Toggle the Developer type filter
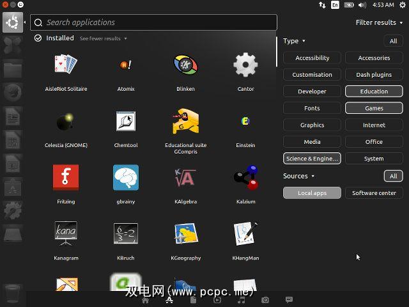 312,91
